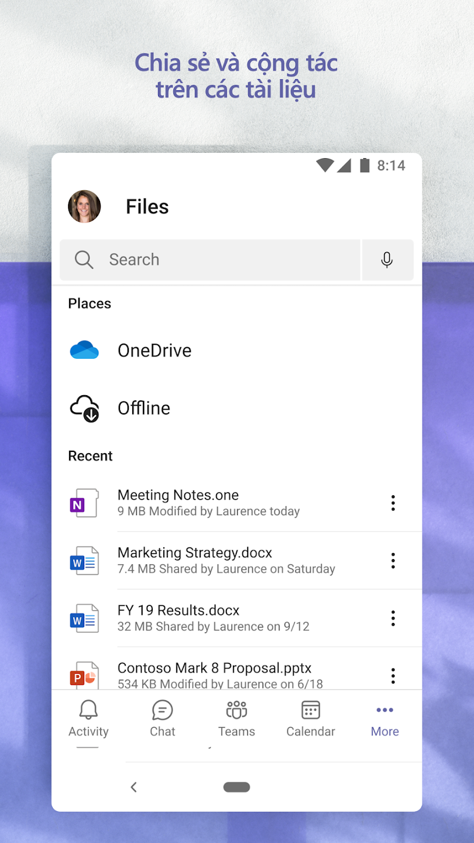Open more options for Contoso Mark 8 Proposal
The height and width of the screenshot is (843, 474).
click(x=393, y=676)
